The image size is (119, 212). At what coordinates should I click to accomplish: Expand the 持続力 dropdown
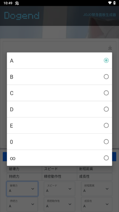click(x=22, y=204)
